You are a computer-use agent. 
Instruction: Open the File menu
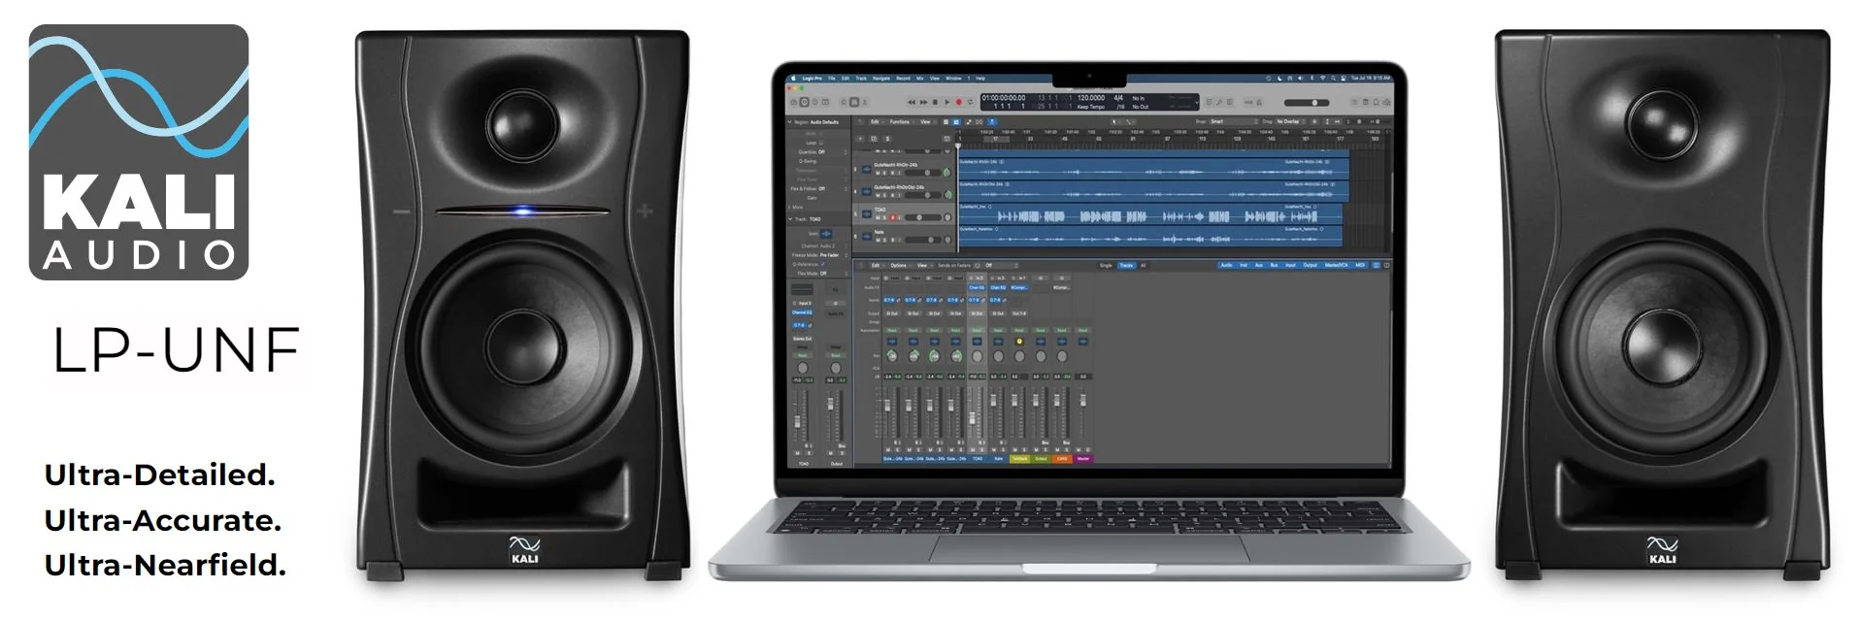coord(831,79)
